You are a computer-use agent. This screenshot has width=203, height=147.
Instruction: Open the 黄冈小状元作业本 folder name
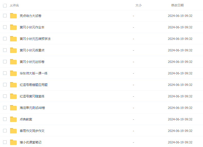click(32, 27)
